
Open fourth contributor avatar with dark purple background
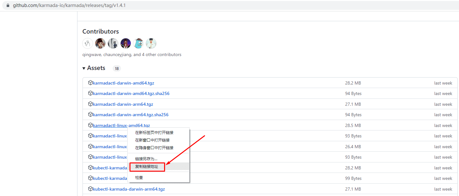[126, 43]
